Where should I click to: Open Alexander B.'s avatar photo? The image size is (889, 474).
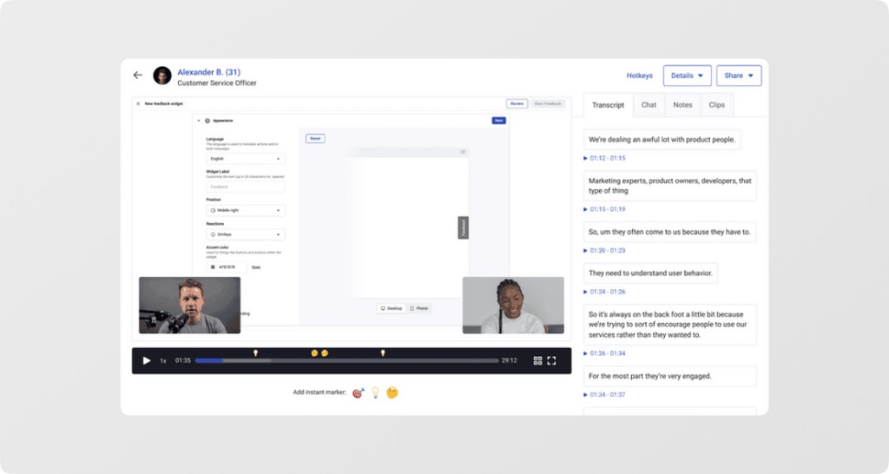(x=162, y=76)
